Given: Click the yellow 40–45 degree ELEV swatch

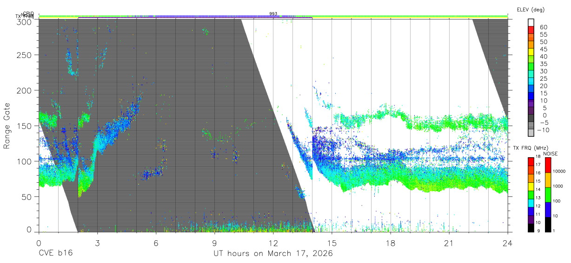Looking at the screenshot, I should [531, 52].
